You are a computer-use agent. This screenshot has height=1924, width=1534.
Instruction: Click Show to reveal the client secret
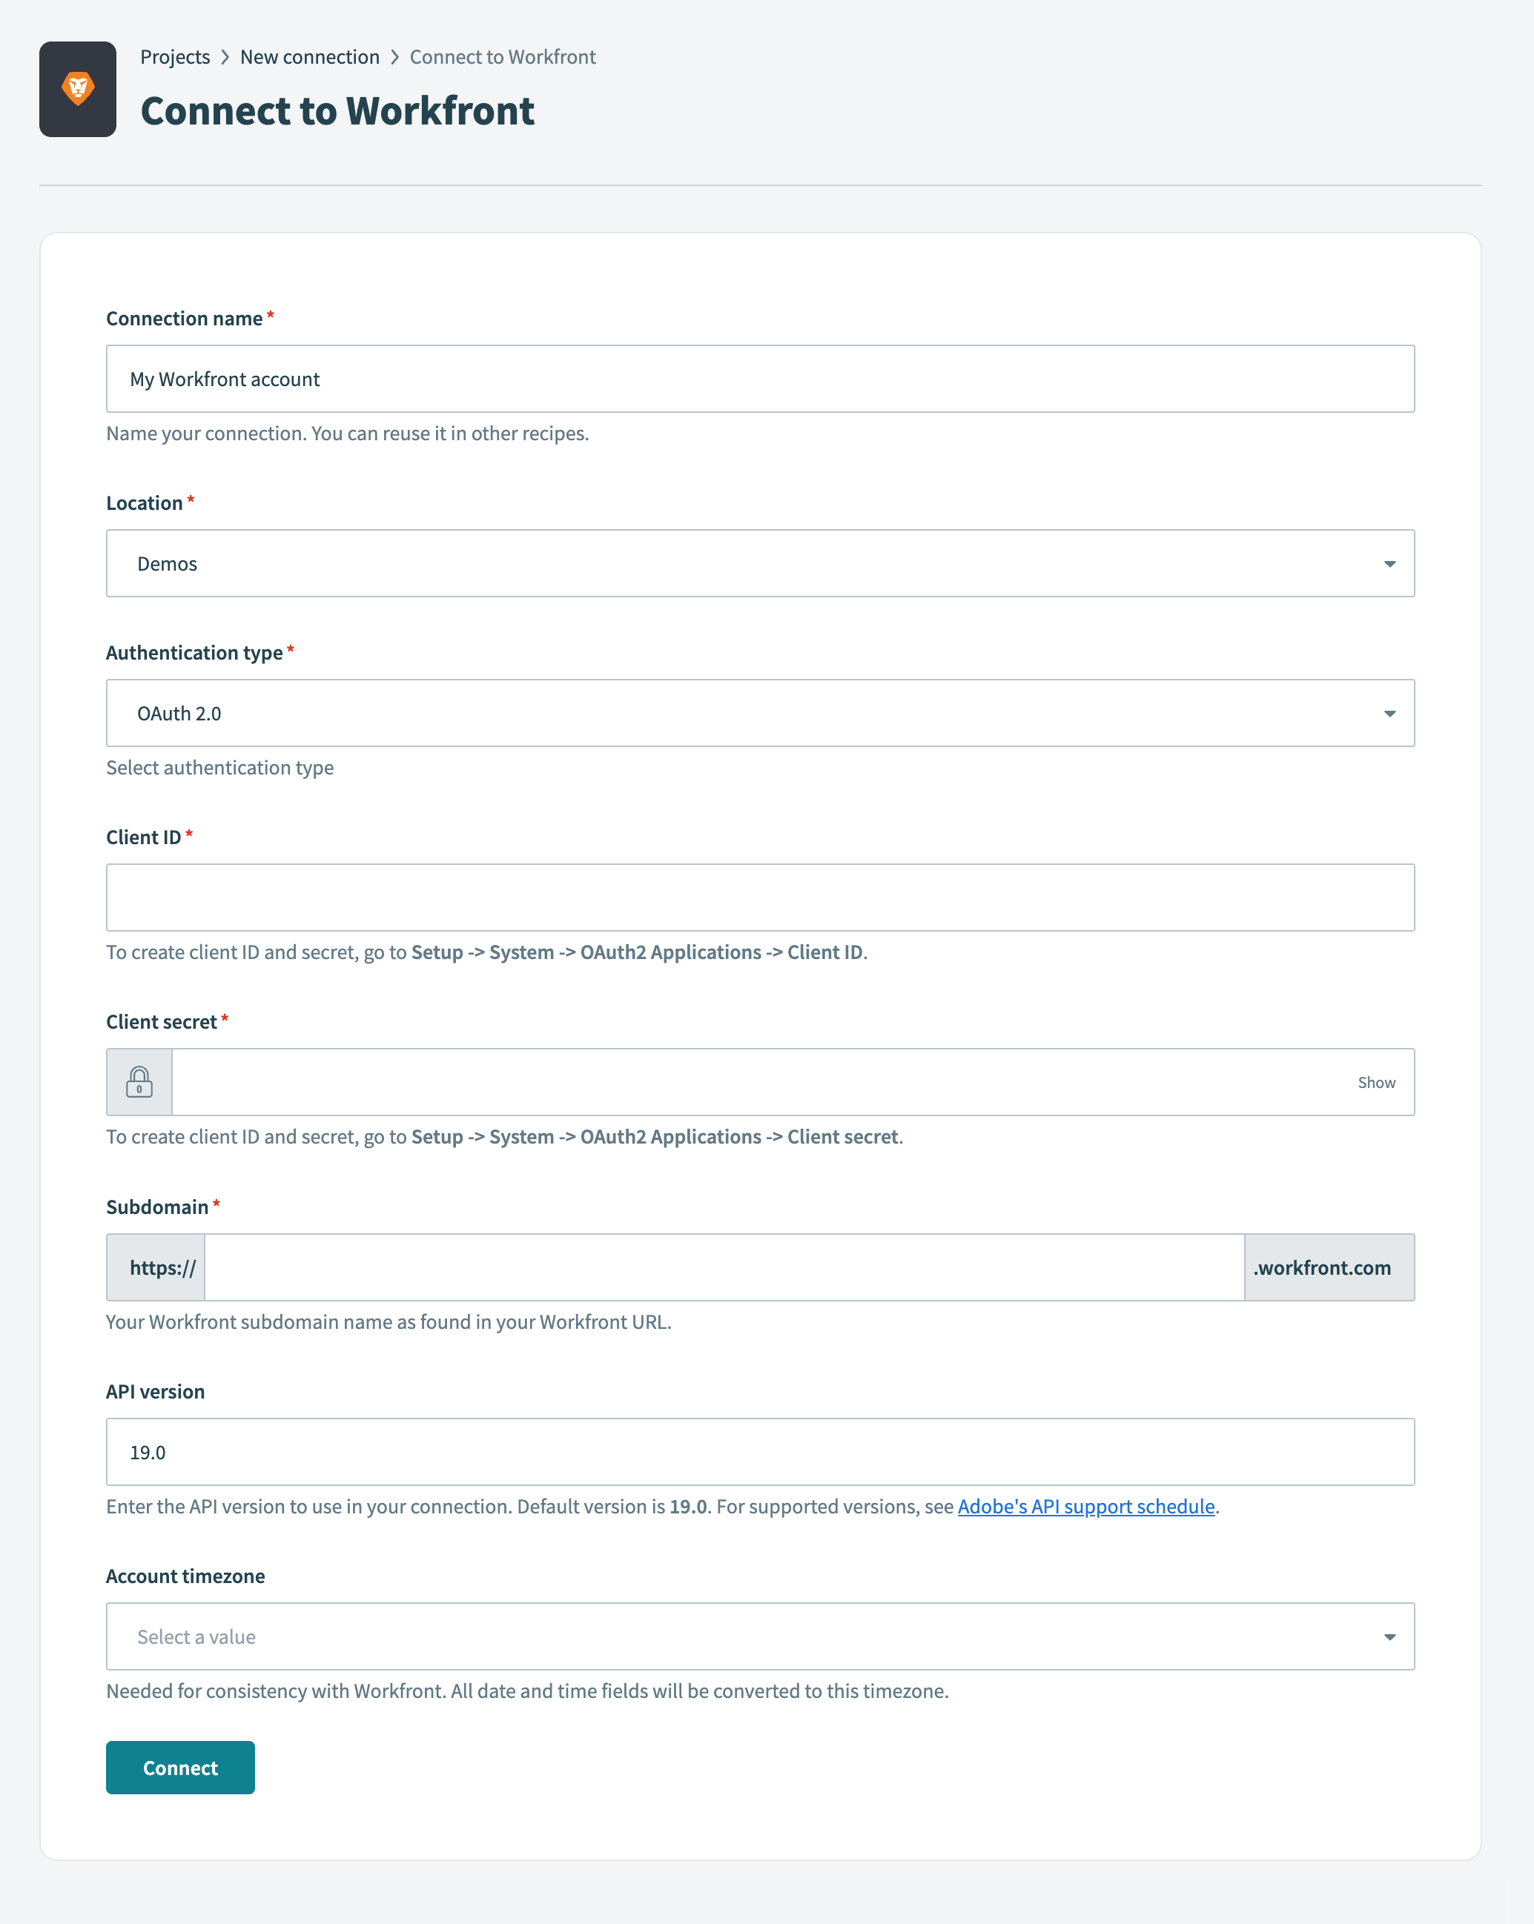pos(1376,1083)
